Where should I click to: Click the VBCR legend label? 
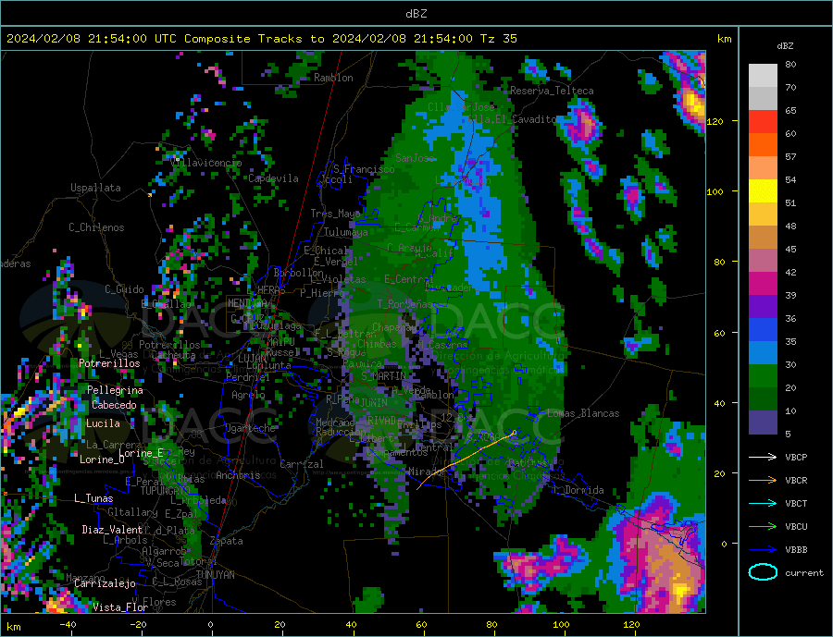coord(796,481)
